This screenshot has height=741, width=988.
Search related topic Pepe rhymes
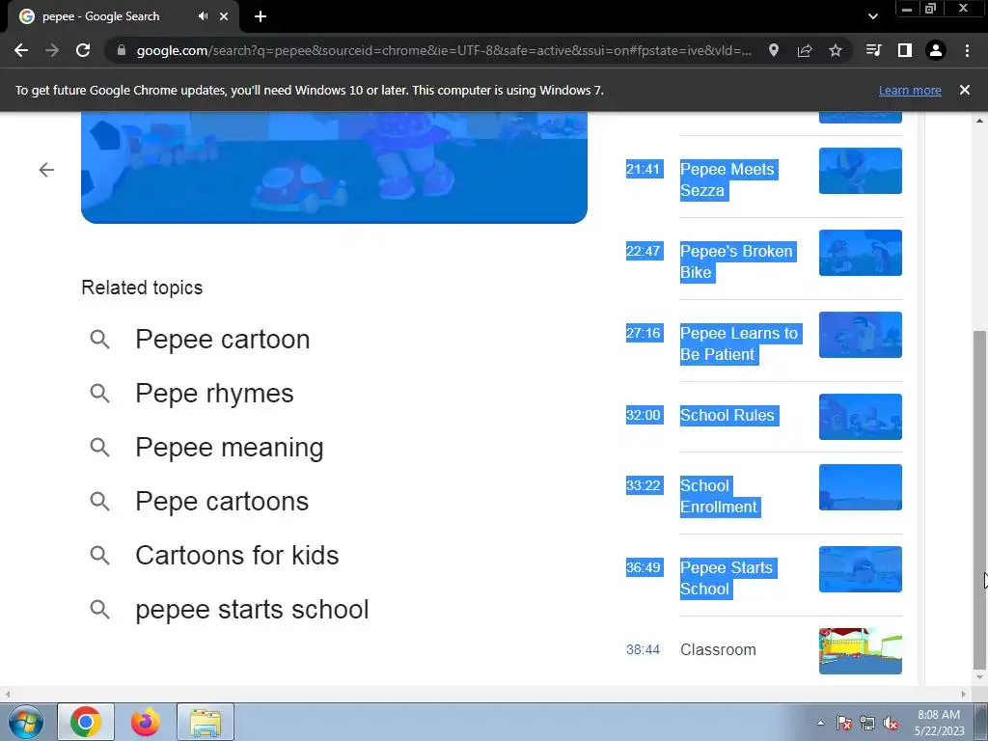pos(214,394)
